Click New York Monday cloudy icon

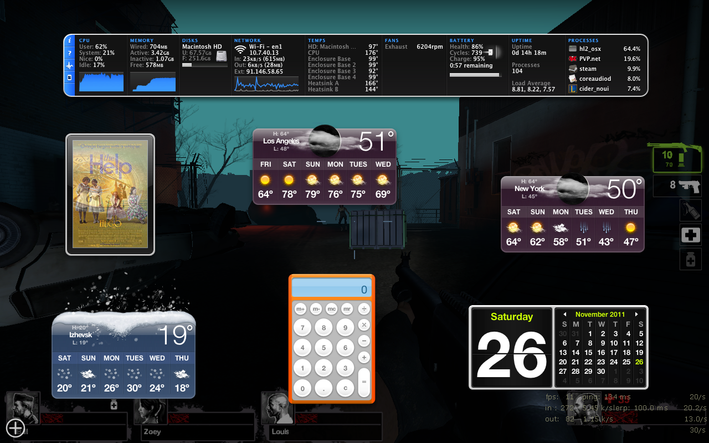561,228
